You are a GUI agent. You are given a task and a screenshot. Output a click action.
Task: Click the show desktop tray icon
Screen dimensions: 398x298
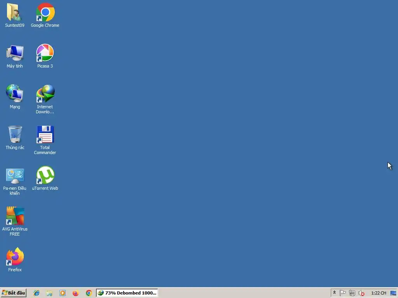(393, 293)
